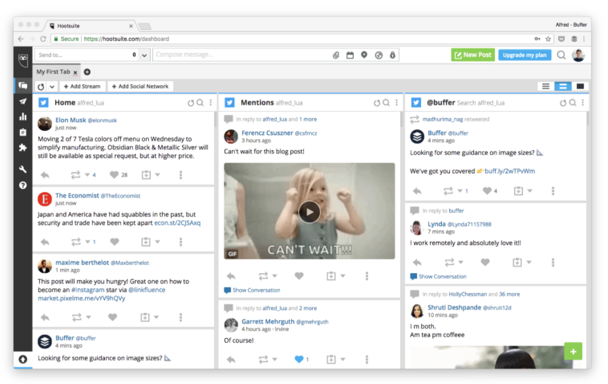Click in the Compose message field
The height and width of the screenshot is (384, 608).
pos(241,55)
